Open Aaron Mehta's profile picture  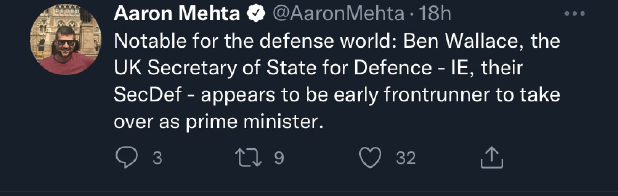click(x=65, y=40)
